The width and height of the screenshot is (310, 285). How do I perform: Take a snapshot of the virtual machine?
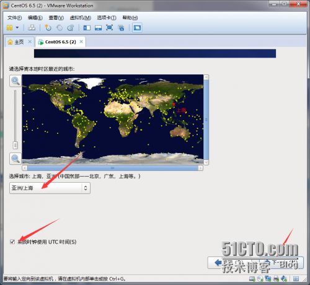click(x=48, y=27)
